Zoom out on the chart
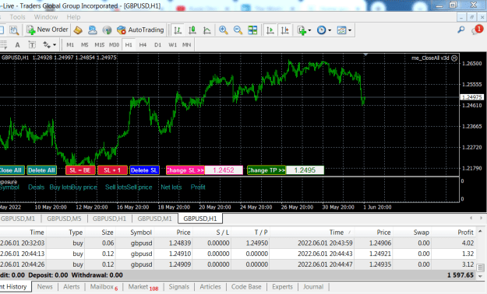This screenshot has width=487, height=294. click(x=238, y=30)
